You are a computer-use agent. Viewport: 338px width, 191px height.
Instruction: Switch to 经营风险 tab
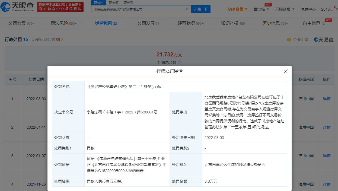click(106, 23)
